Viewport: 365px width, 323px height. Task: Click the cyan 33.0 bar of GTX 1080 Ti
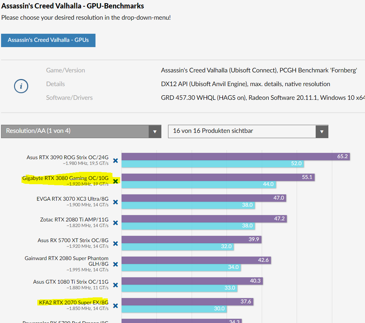point(179,288)
